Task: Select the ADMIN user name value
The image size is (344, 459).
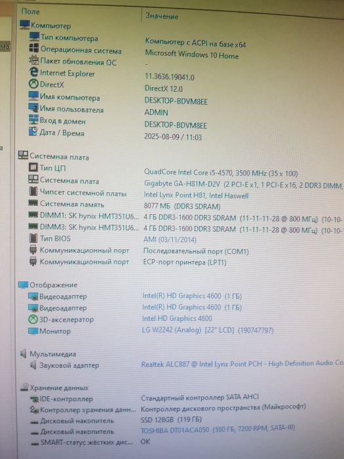Action: pos(156,112)
